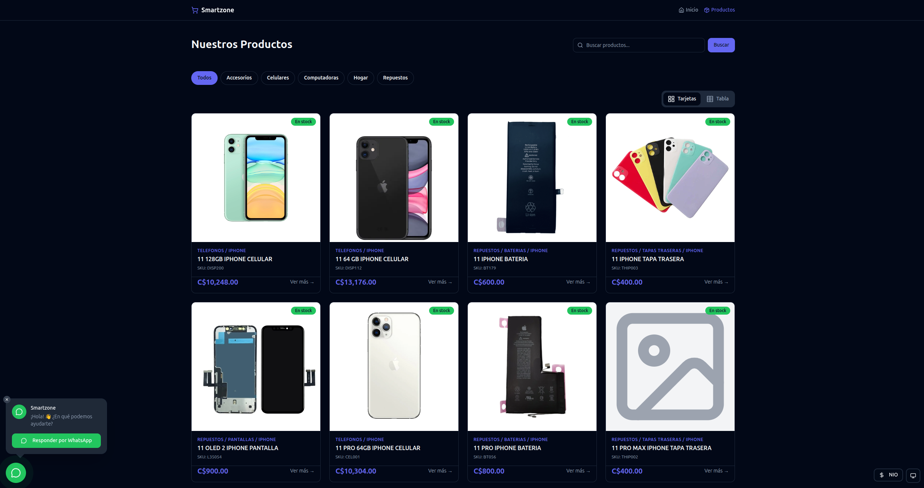Image resolution: width=924 pixels, height=488 pixels.
Task: Click the title 11 PRO IPHONE BATERIA
Action: pyautogui.click(x=507, y=448)
